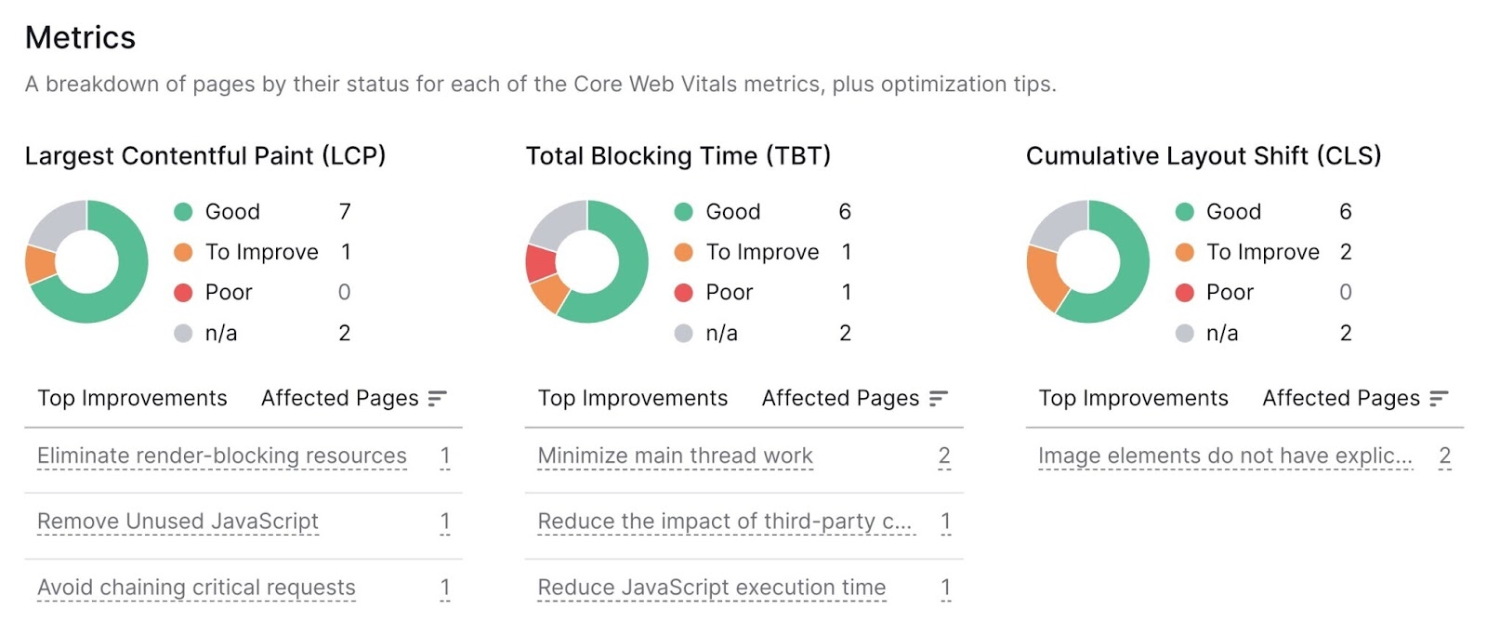The image size is (1487, 635).
Task: Click the orange To Improve indicator for TBT
Action: tap(683, 251)
